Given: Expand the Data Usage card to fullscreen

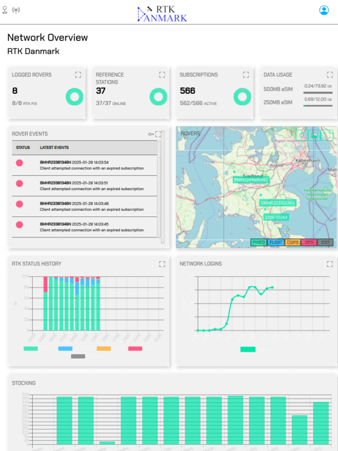Looking at the screenshot, I should 330,75.
